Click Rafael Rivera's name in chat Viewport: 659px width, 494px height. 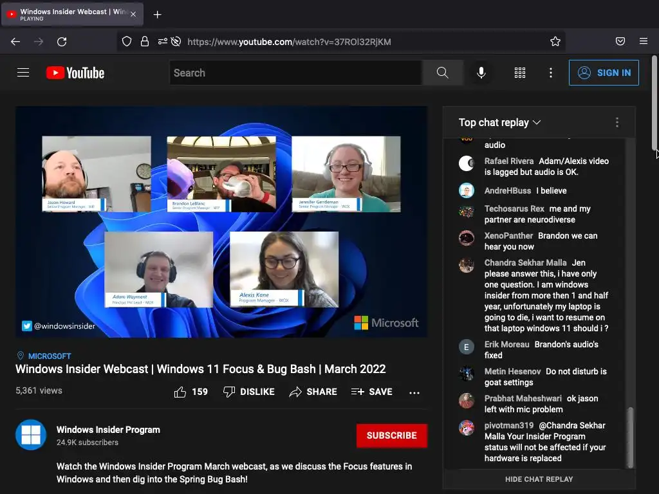coord(509,161)
